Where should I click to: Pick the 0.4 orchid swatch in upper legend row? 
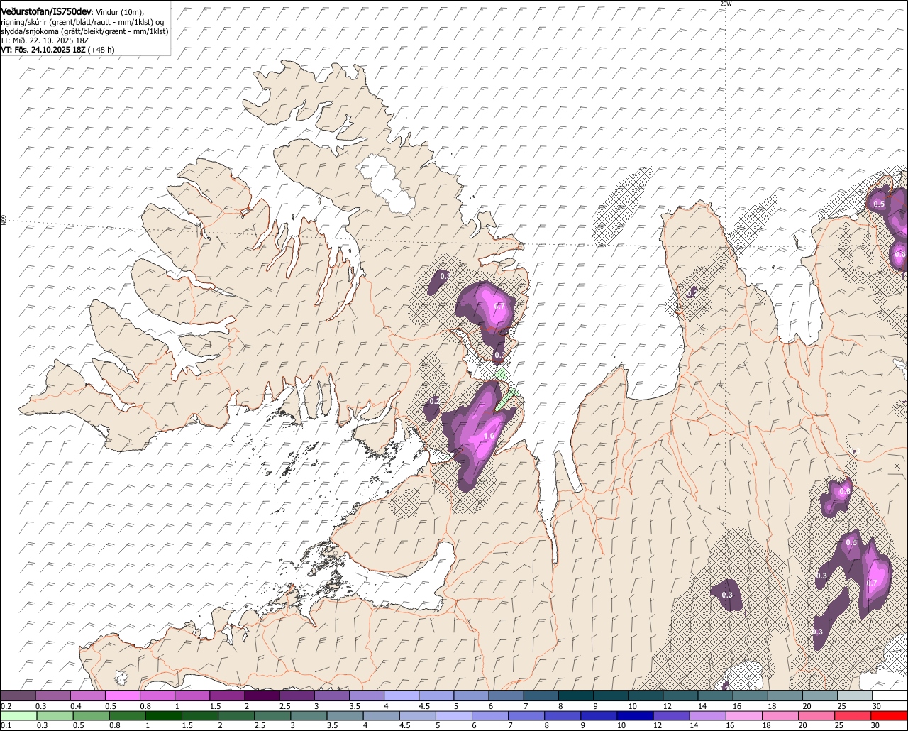point(88,696)
